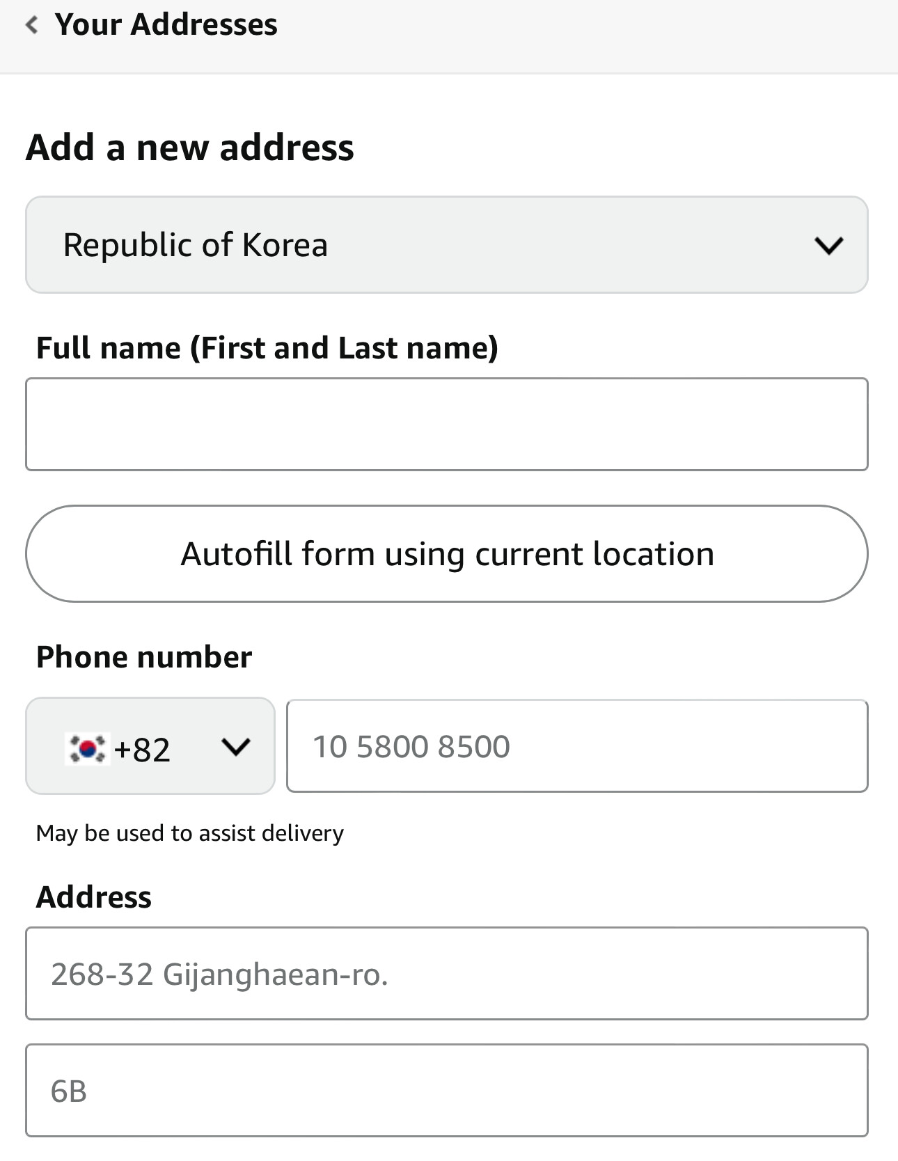Click the phone code down arrow
The height and width of the screenshot is (1161, 898).
tap(235, 748)
